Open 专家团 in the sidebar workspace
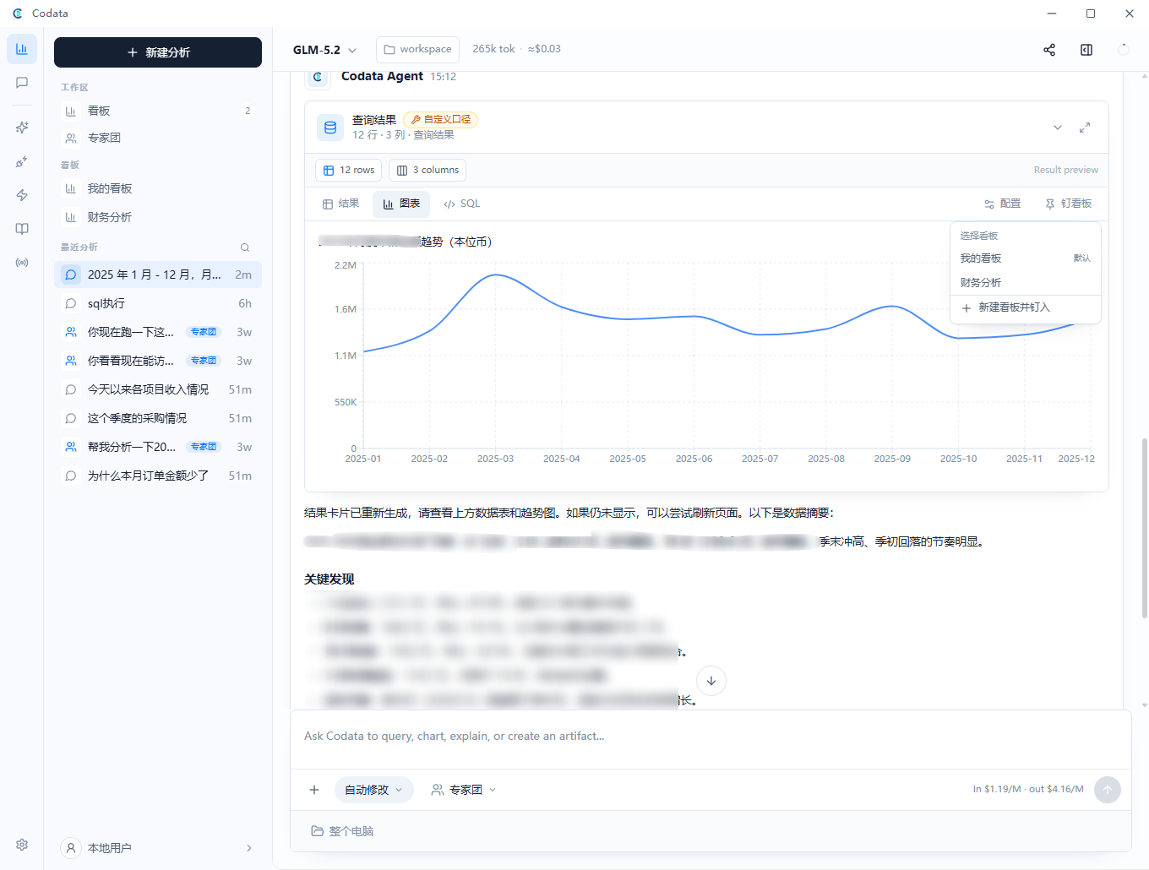 (158, 138)
